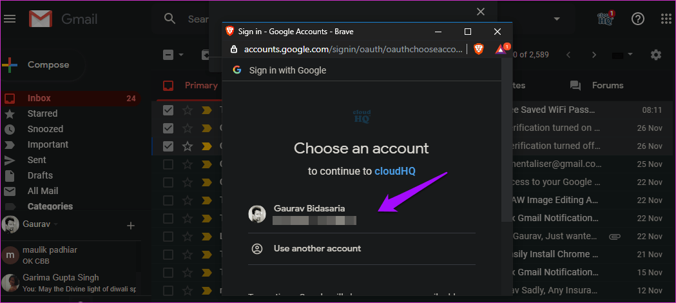Image resolution: width=676 pixels, height=303 pixels.
Task: Switch to the Primary tab
Action: coord(189,85)
